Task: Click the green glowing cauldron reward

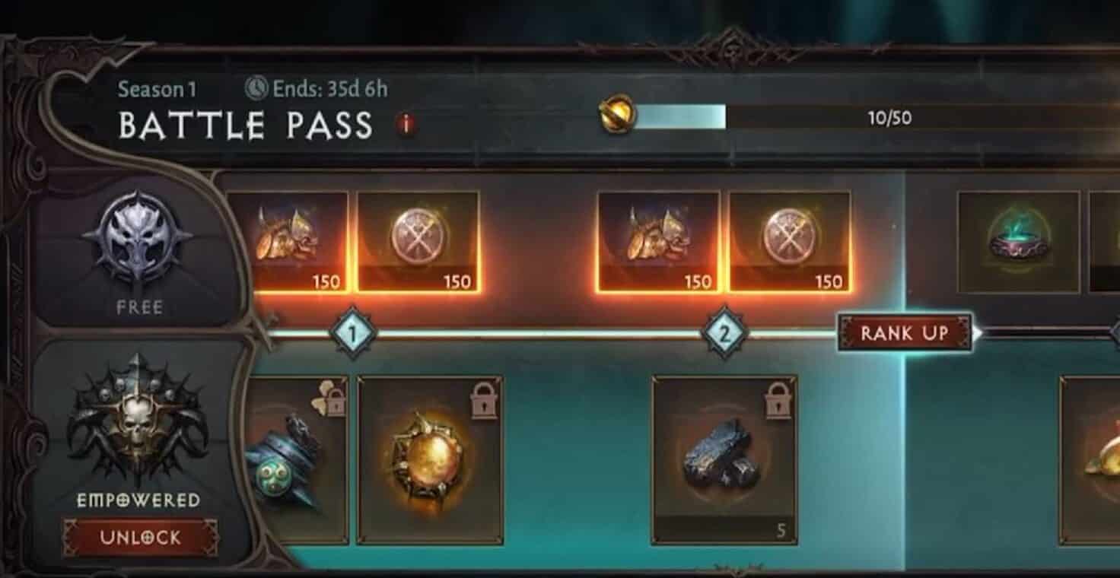Action: [x=1018, y=242]
